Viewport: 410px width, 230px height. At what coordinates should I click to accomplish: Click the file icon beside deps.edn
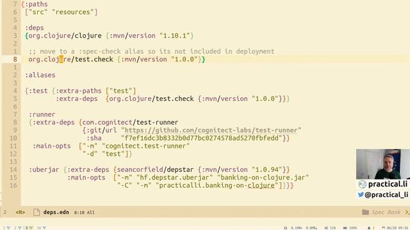click(37, 212)
